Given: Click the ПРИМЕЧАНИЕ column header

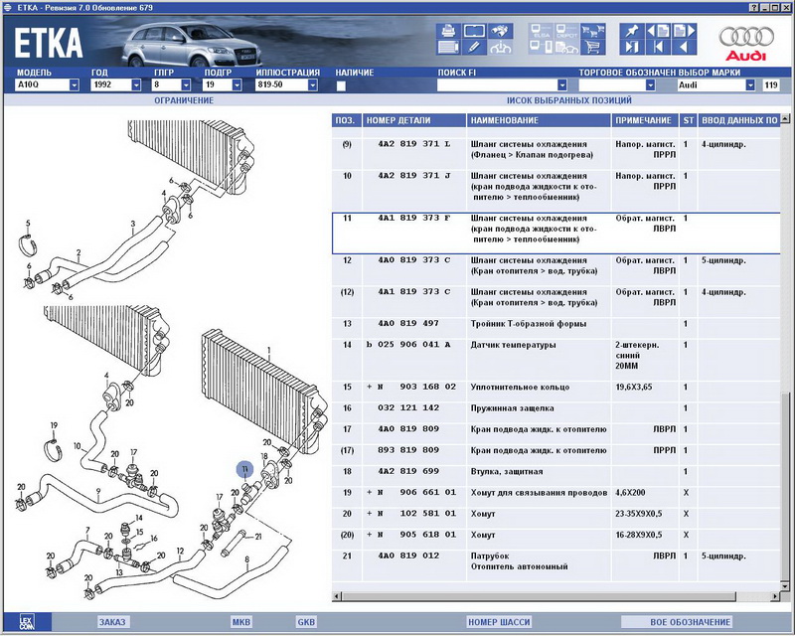Looking at the screenshot, I should click(645, 120).
